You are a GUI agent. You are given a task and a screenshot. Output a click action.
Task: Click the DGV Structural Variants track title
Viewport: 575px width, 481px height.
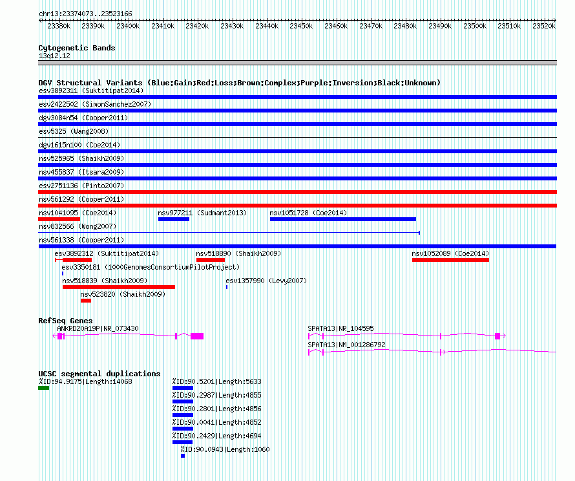tap(239, 83)
